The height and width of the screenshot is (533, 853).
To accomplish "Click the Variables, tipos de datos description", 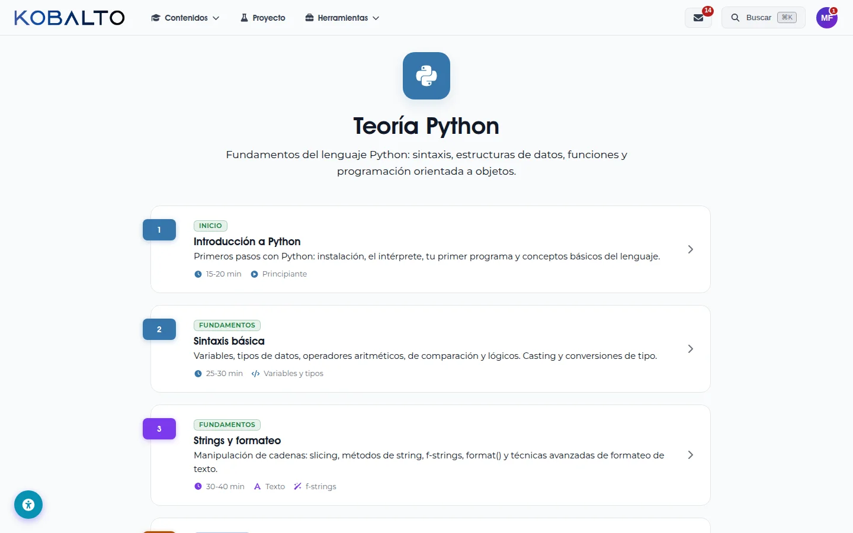I will click(425, 356).
